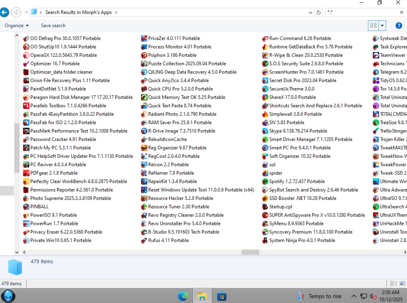Expand the view options dropdown arrow
This screenshot has height=303, width=407.
(x=382, y=25)
